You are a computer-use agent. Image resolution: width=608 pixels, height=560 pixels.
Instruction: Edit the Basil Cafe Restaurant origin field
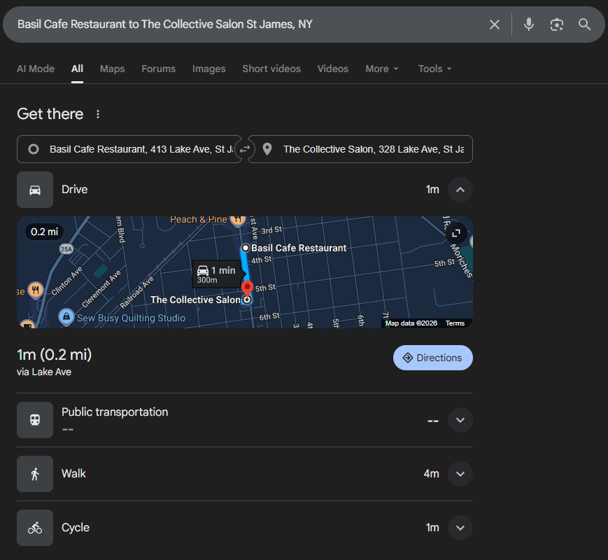[x=140, y=149]
